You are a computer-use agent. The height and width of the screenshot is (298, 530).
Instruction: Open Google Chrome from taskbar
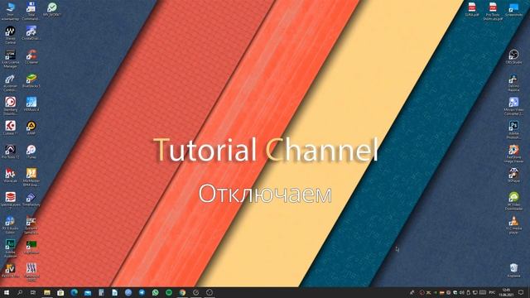pos(182,292)
